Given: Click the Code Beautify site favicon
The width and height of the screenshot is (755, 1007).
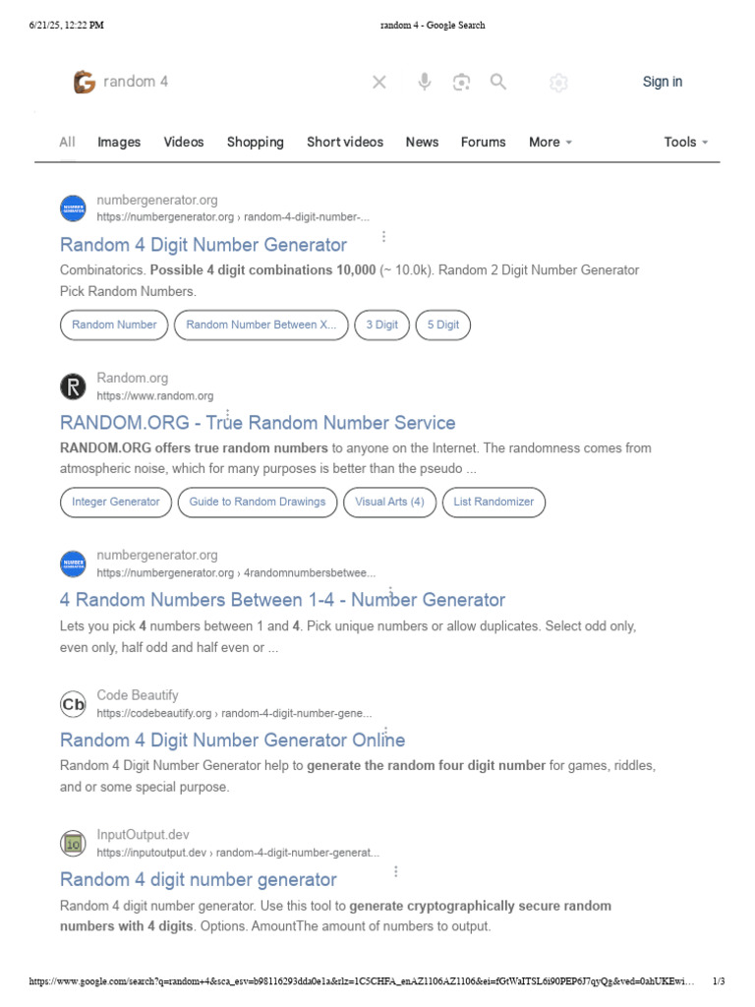Looking at the screenshot, I should pyautogui.click(x=74, y=704).
